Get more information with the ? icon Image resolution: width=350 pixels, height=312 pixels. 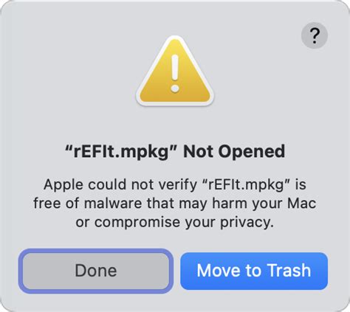315,35
